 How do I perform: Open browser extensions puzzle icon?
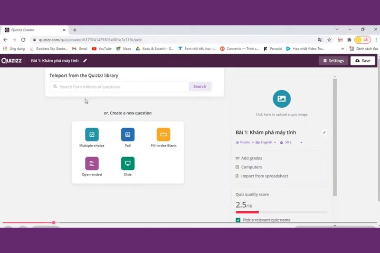(x=349, y=40)
